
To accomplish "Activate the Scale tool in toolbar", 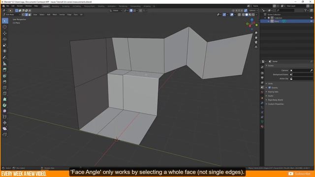I will [x=5, y=45].
